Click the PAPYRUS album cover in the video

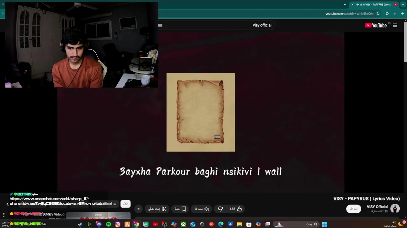(201, 112)
